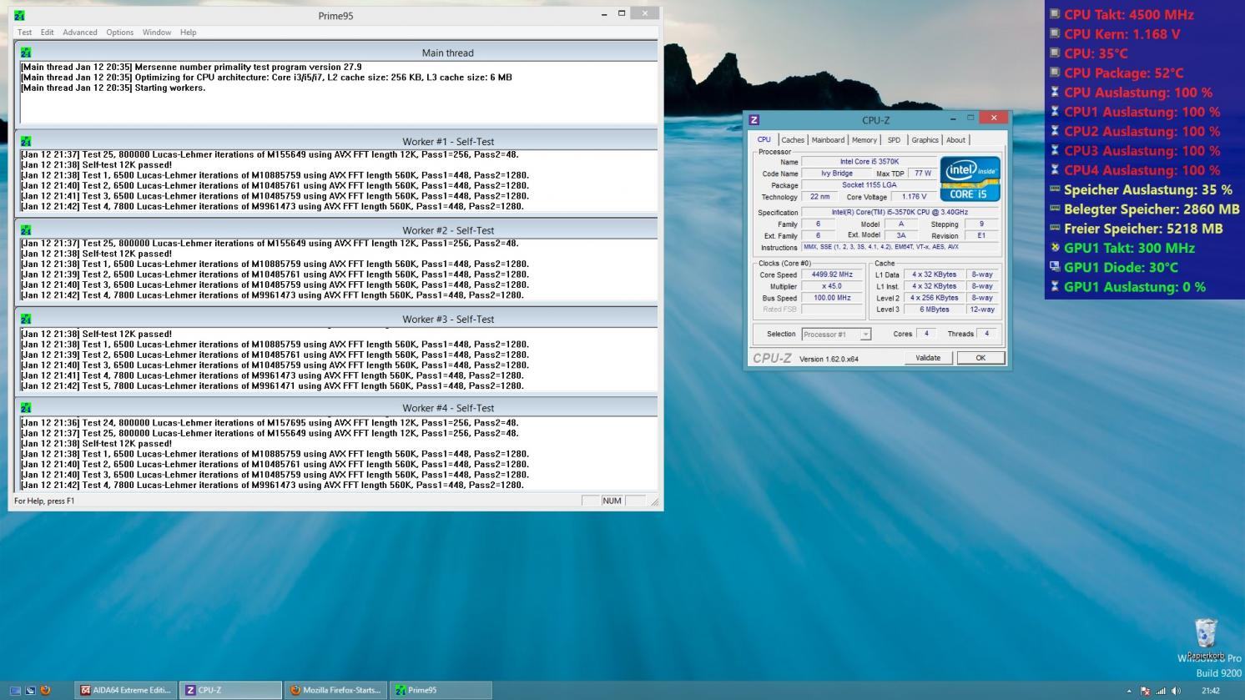Switch to the Graphics tab in CPU-Z
The width and height of the screenshot is (1245, 700).
pyautogui.click(x=925, y=140)
